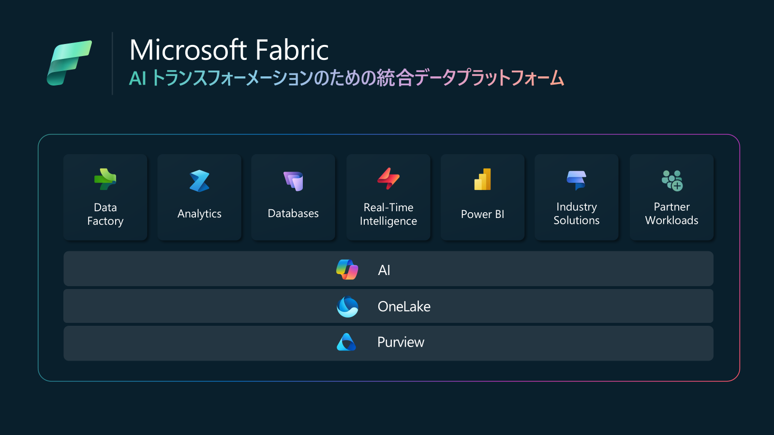Viewport: 774px width, 435px height.
Task: Select the Analytics label text
Action: point(199,214)
